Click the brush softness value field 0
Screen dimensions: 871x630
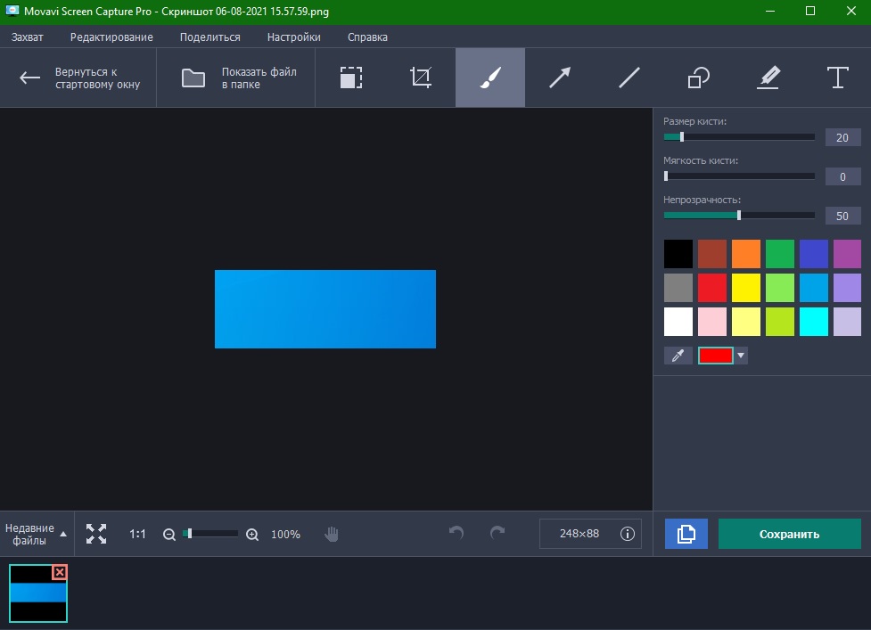[x=842, y=177]
